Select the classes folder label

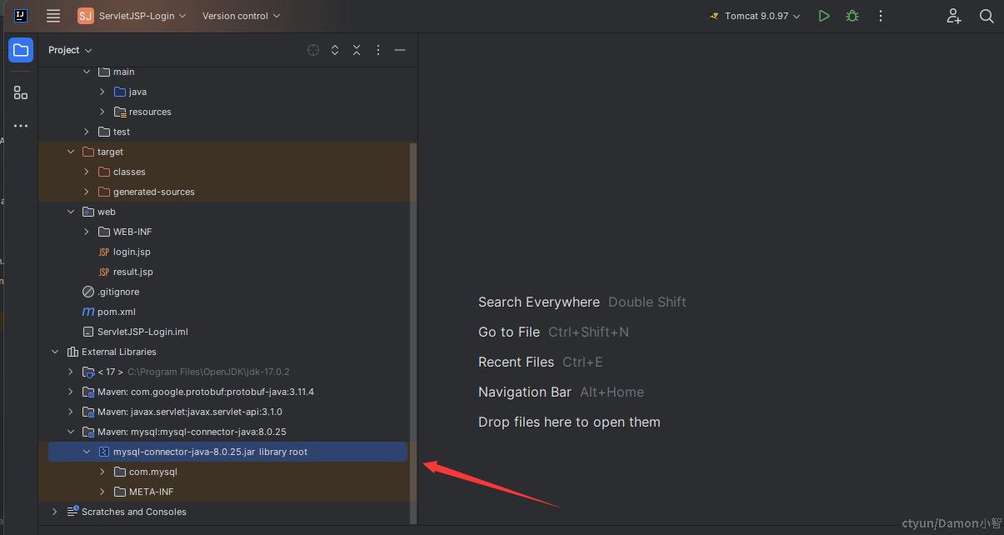[129, 172]
